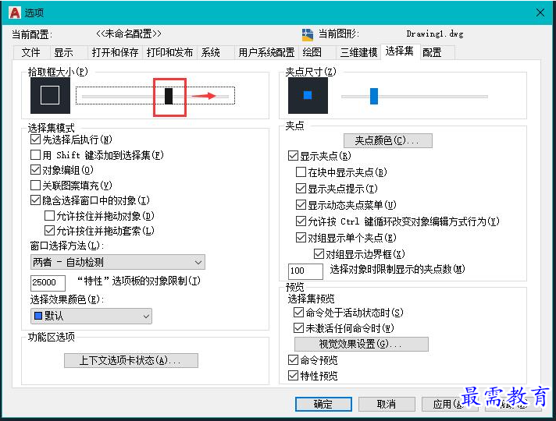Open the 夹点颜色 button

(x=388, y=140)
